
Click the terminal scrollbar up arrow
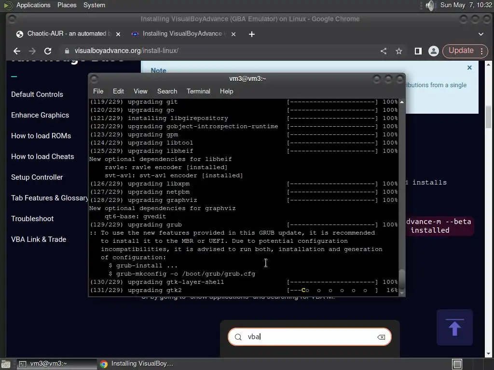click(402, 102)
